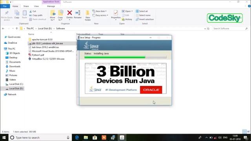Switch to the Home ribbon tab
251x141 pixels.
click(15, 6)
